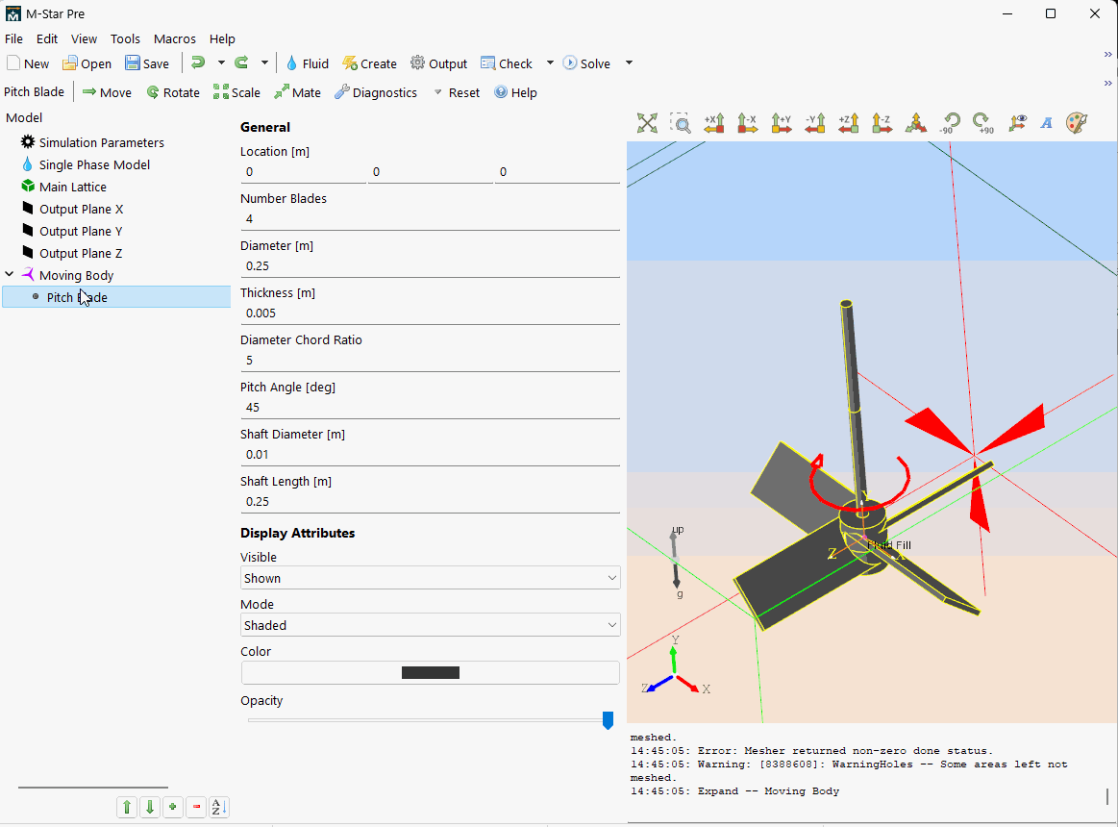This screenshot has width=1118, height=827.
Task: Open the Diagnostics dropdown arrow
Action: click(437, 92)
